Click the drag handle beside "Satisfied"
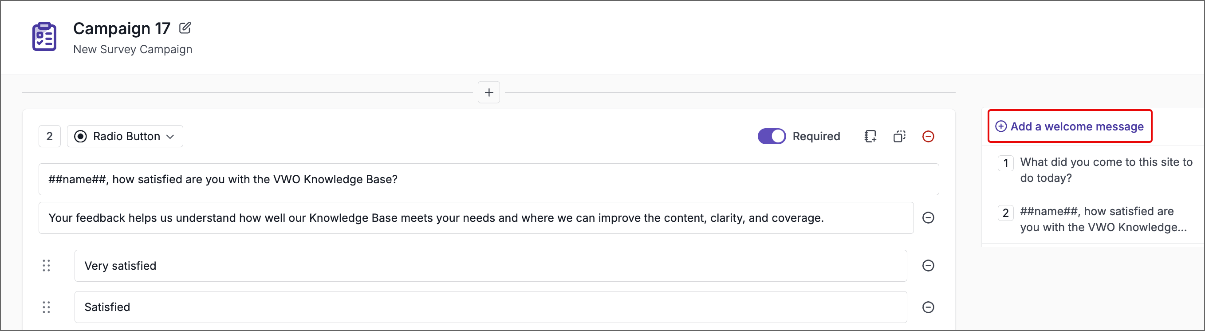This screenshot has width=1205, height=331. (x=46, y=307)
